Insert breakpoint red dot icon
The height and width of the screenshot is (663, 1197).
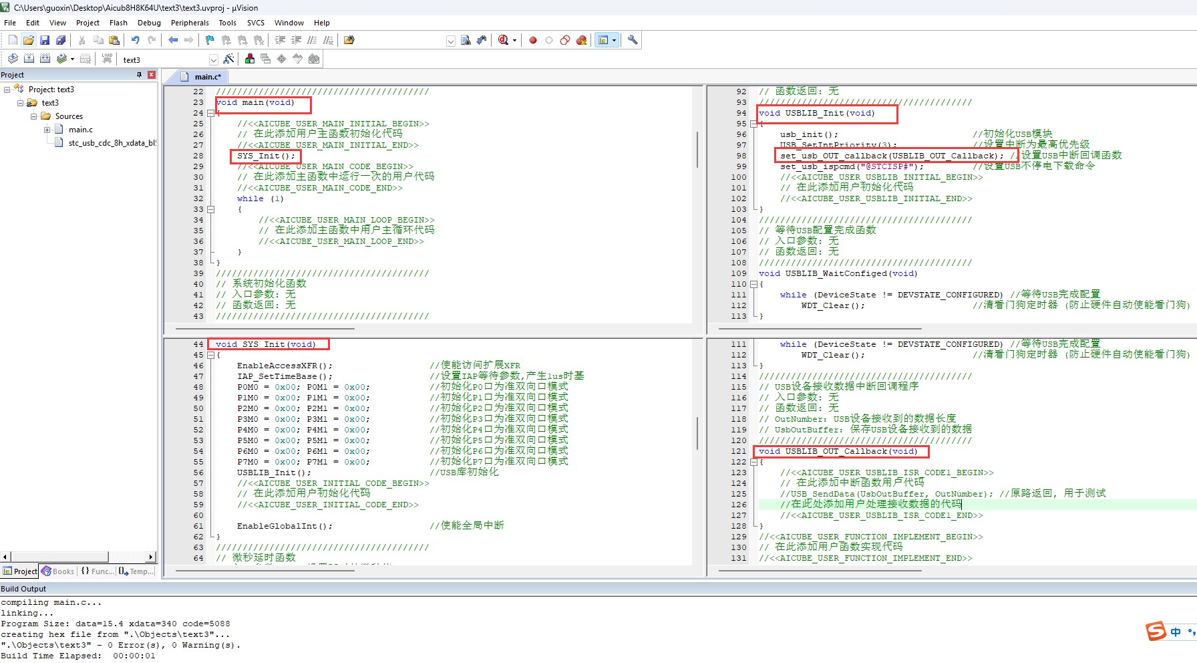pos(533,40)
